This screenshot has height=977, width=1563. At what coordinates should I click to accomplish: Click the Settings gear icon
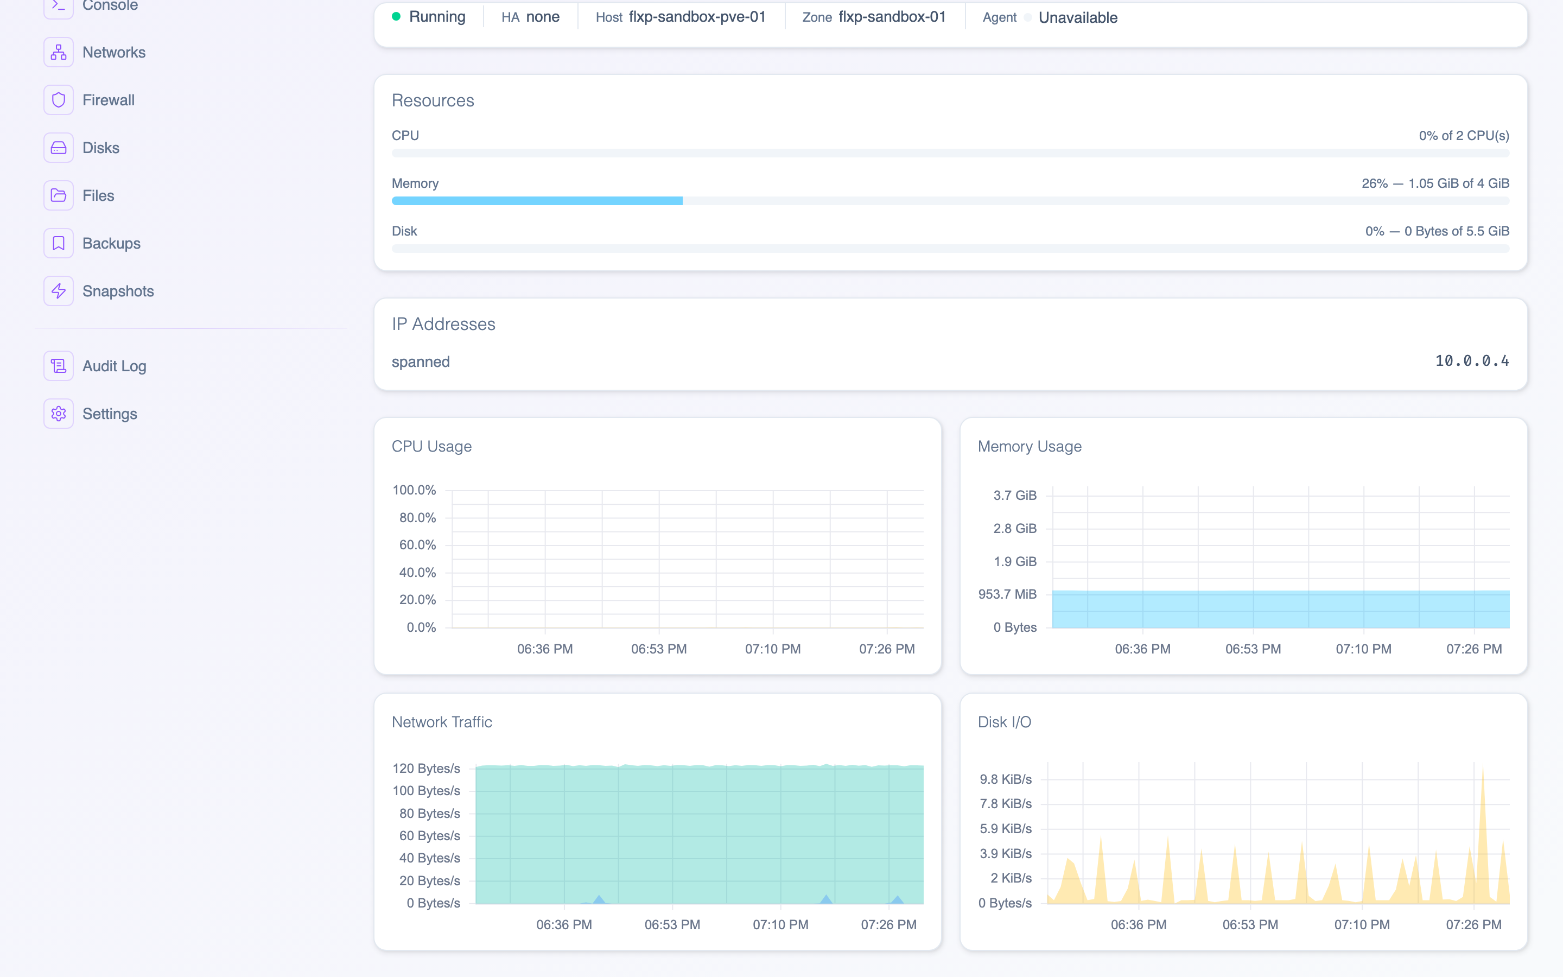pos(58,414)
